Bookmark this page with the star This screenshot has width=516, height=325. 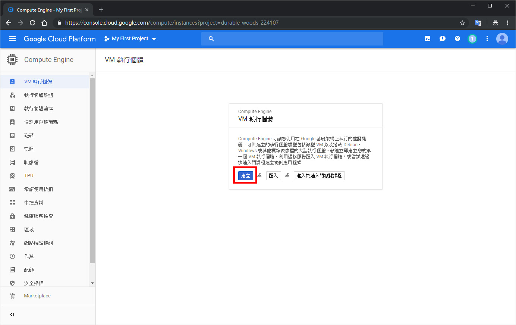coord(462,23)
